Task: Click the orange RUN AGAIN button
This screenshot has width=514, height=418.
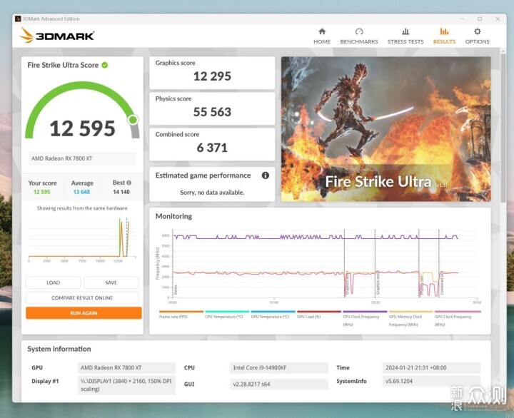Action: click(x=84, y=313)
